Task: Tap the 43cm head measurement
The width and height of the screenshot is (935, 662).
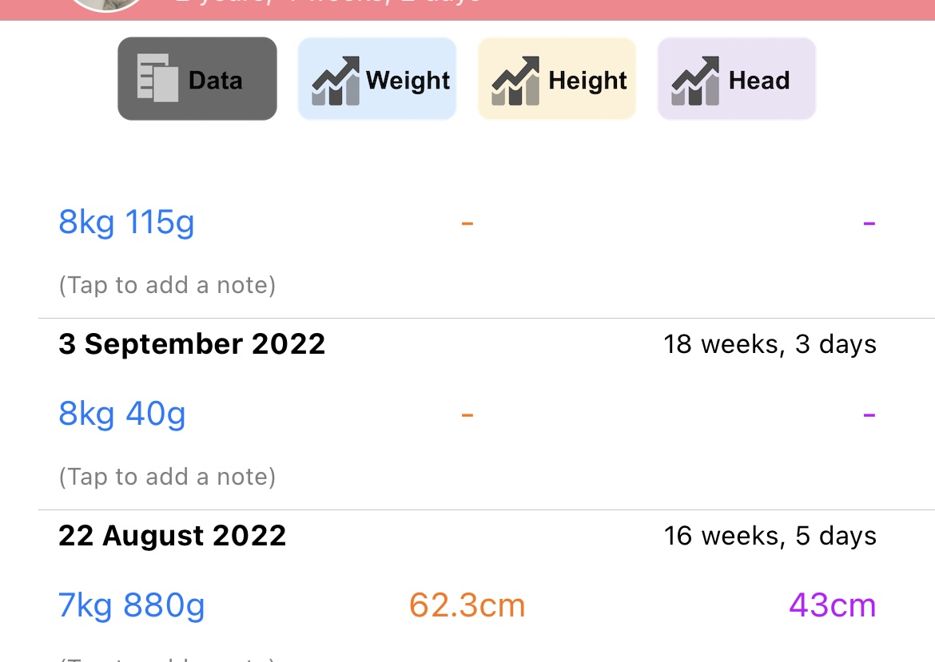Action: 832,605
